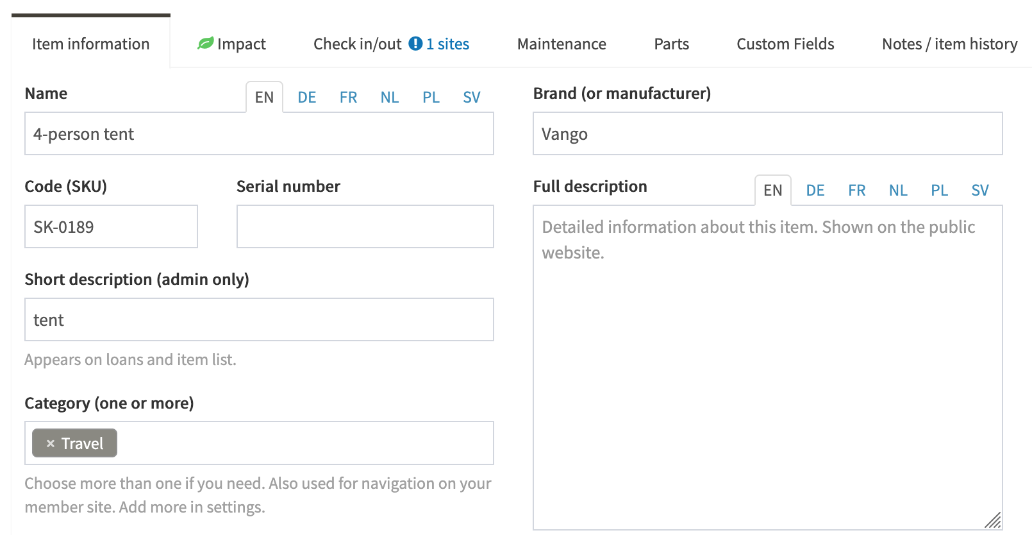
Task: Click in the Brand field showing Vango
Action: [x=767, y=134]
